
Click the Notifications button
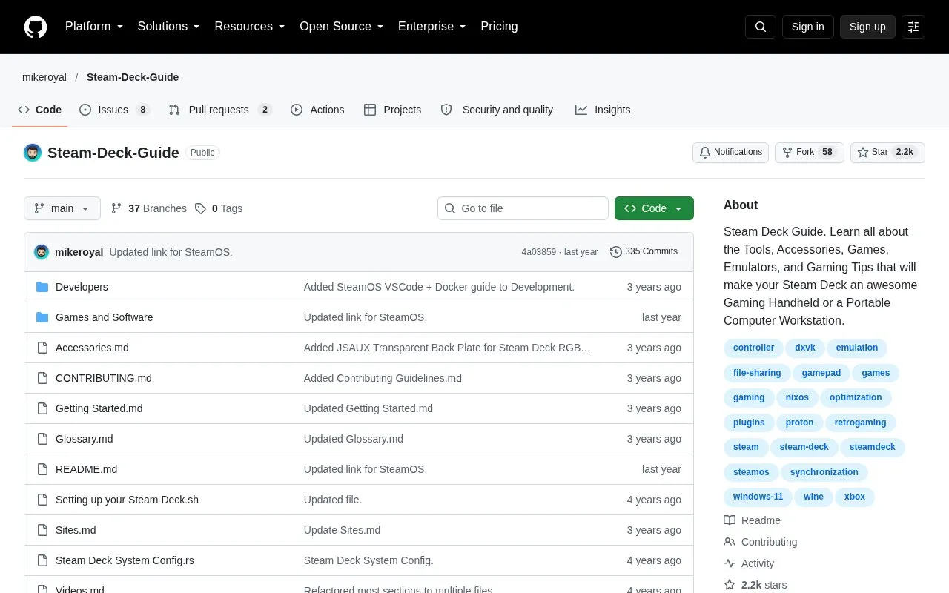click(730, 152)
